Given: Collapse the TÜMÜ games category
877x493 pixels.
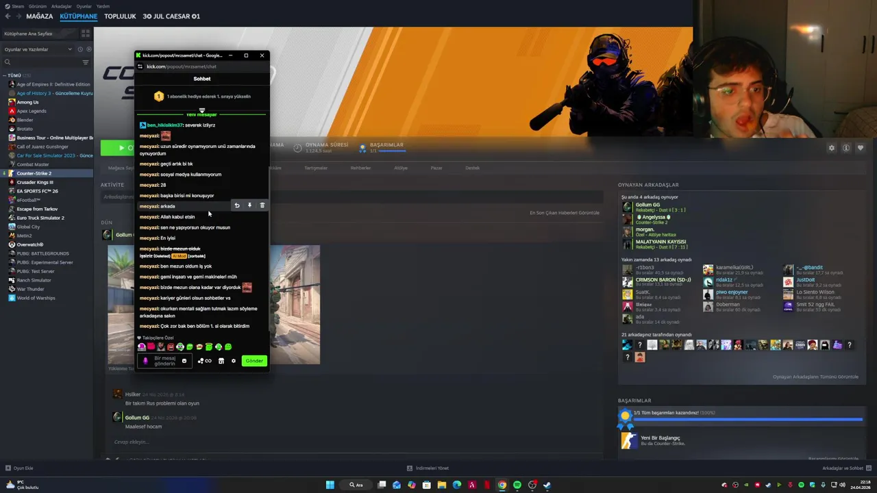Looking at the screenshot, I should point(14,75).
